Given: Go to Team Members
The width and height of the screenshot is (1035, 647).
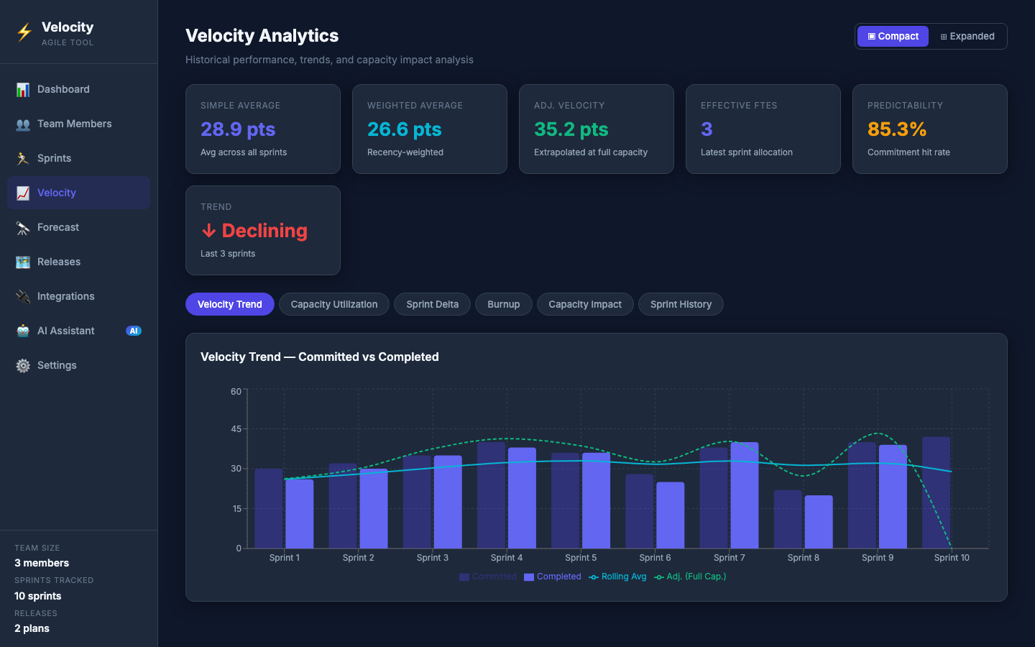Looking at the screenshot, I should [x=78, y=124].
